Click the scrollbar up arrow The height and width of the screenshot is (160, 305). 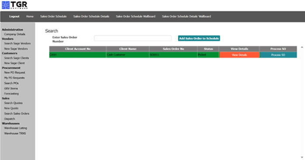[x=302, y=47]
